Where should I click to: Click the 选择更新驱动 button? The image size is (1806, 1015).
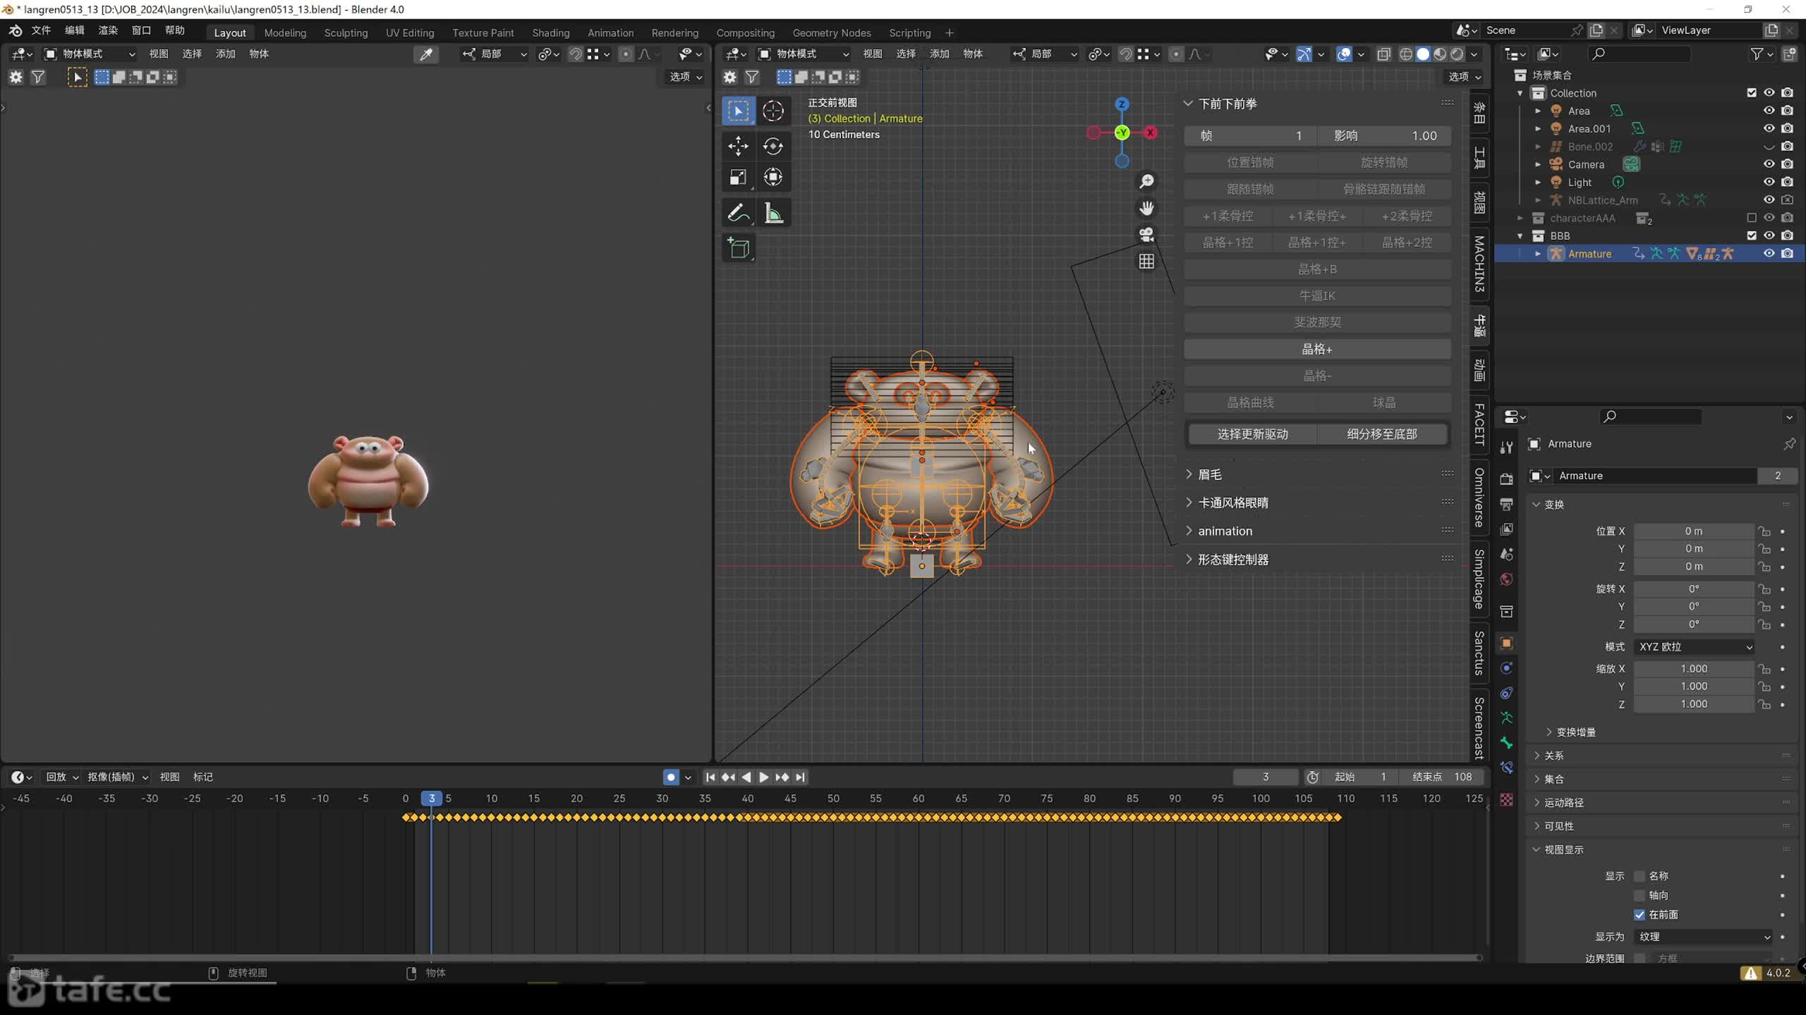1252,434
